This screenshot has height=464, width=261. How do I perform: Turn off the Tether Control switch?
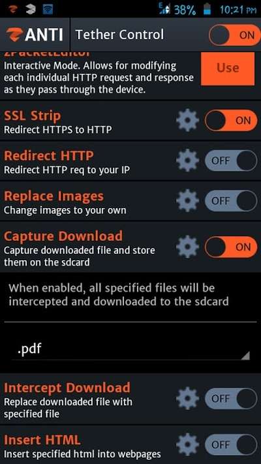(x=234, y=35)
